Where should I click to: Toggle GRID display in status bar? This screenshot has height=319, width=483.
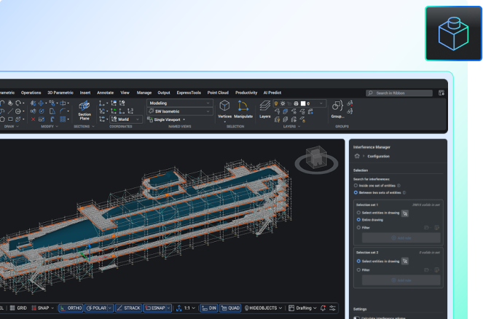pos(18,308)
